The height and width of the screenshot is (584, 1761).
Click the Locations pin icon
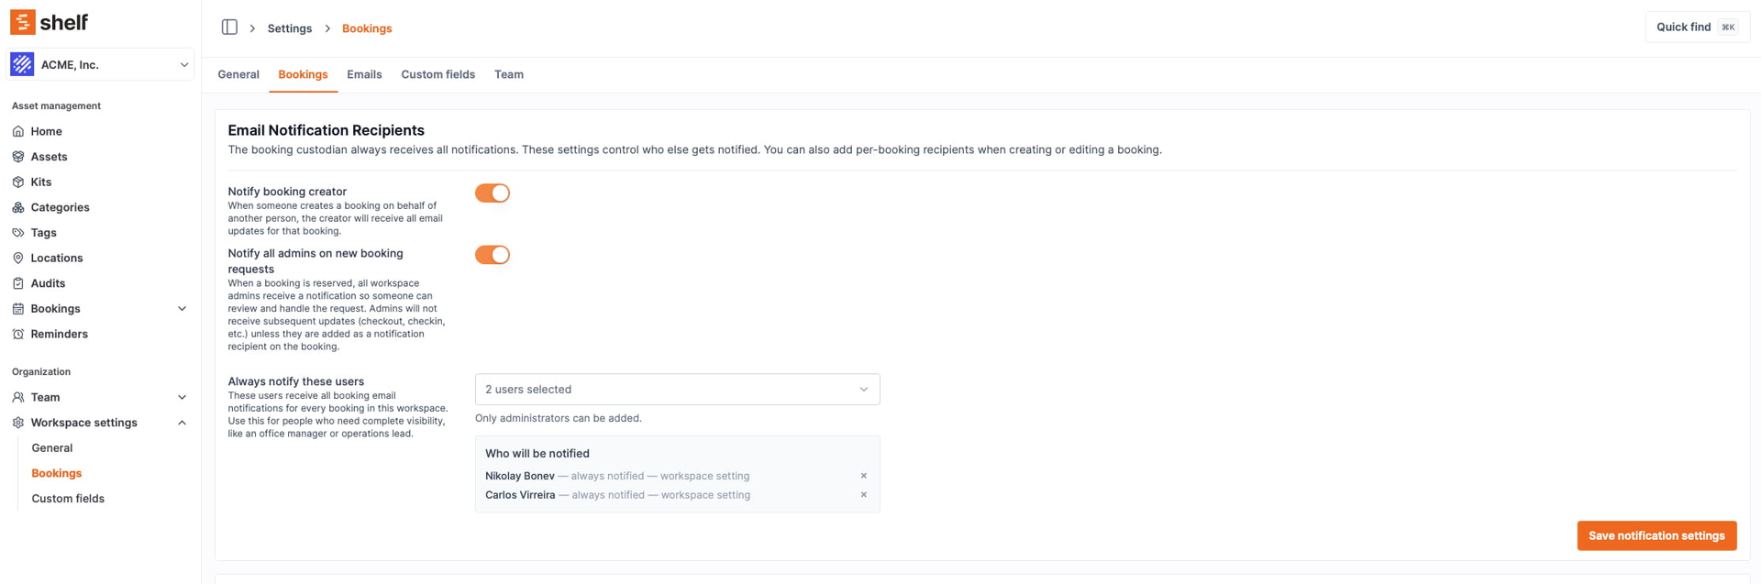pyautogui.click(x=18, y=259)
